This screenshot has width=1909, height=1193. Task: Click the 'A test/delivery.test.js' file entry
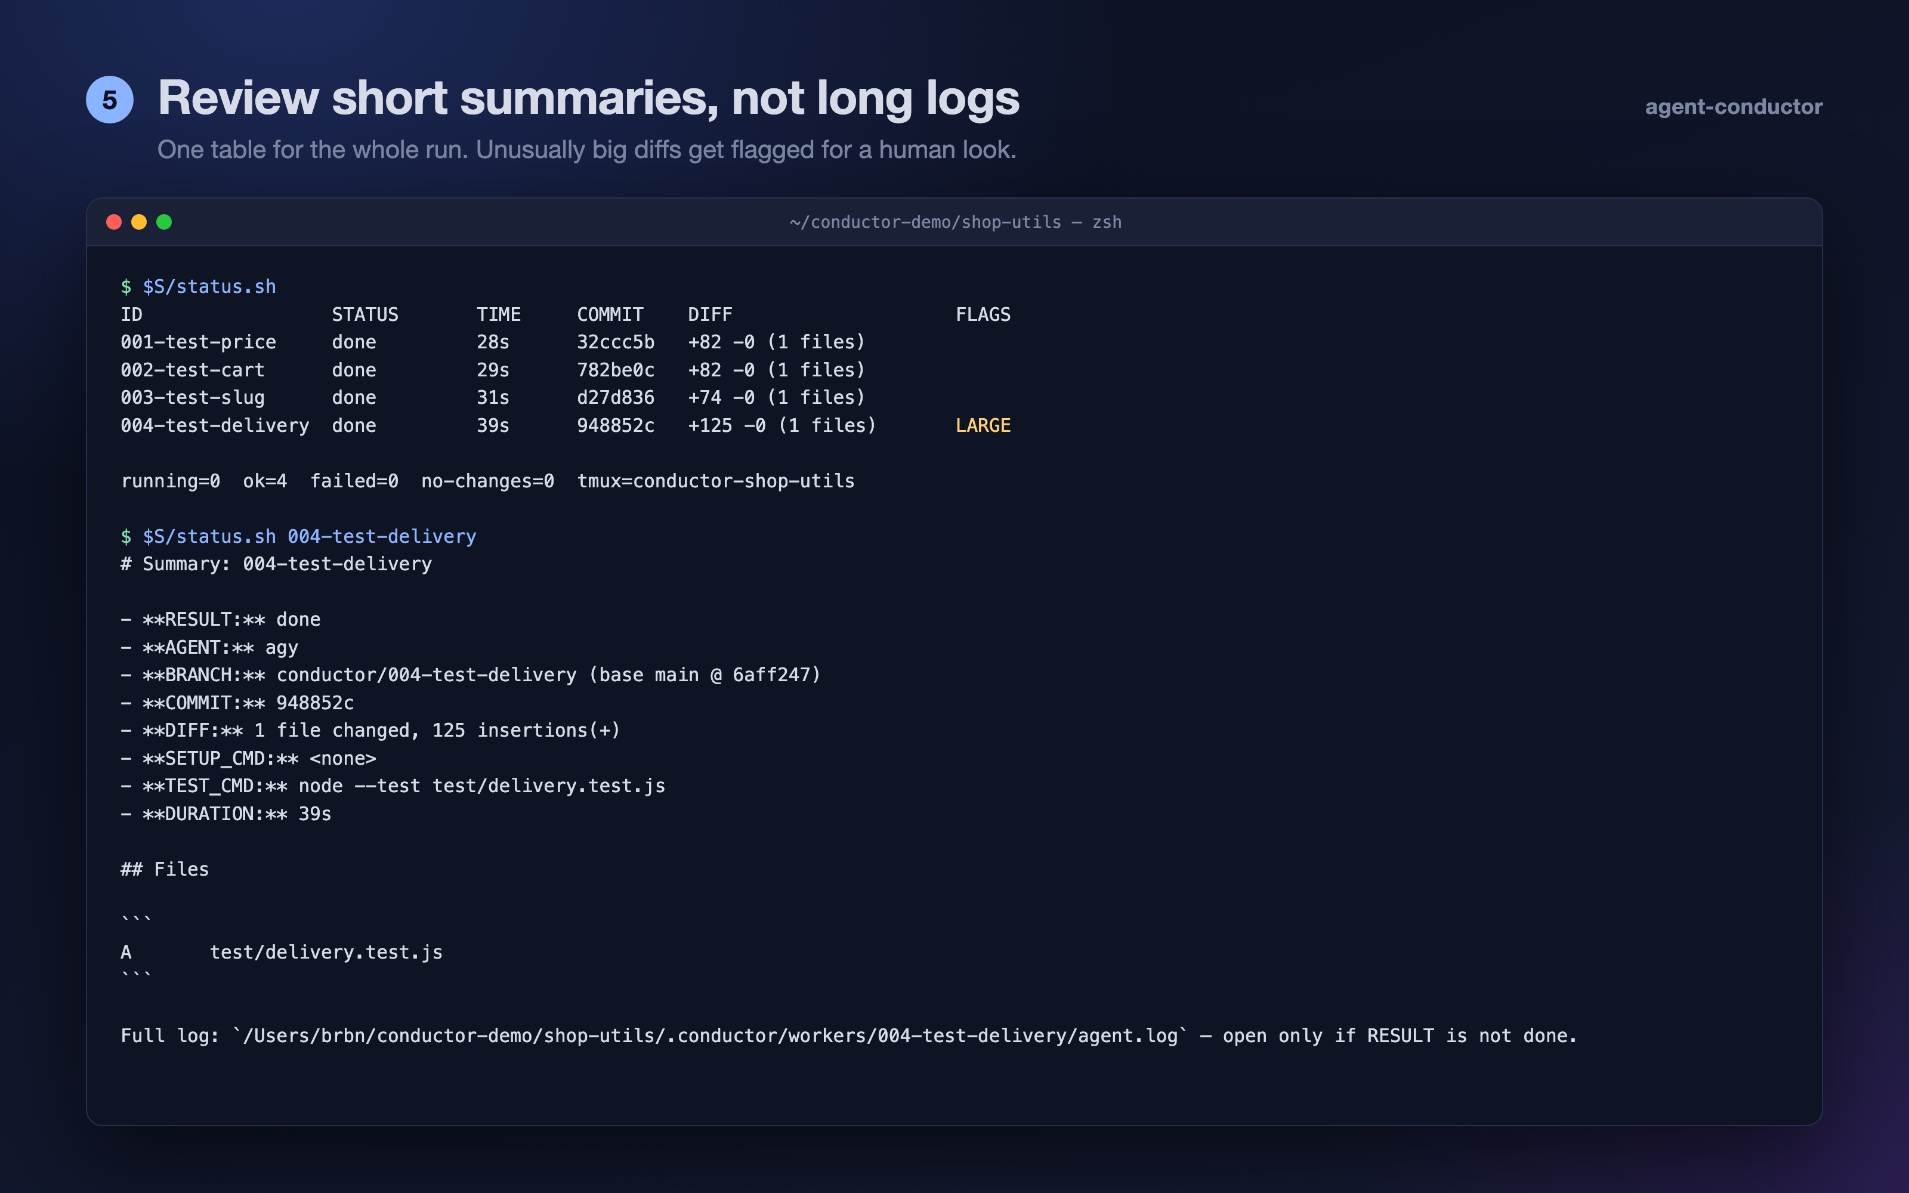[x=282, y=953]
